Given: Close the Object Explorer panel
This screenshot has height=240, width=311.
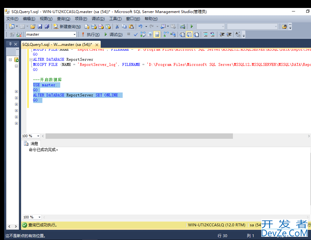Looking at the screenshot, I should coord(16,44).
